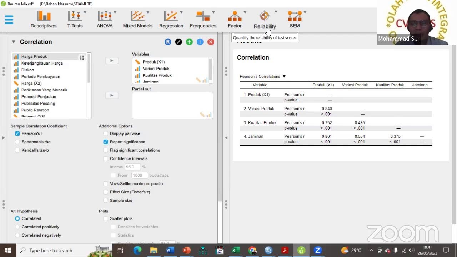Viewport: 457px width, 257px height.
Task: Select Correlated positively radio button
Action: pyautogui.click(x=17, y=227)
